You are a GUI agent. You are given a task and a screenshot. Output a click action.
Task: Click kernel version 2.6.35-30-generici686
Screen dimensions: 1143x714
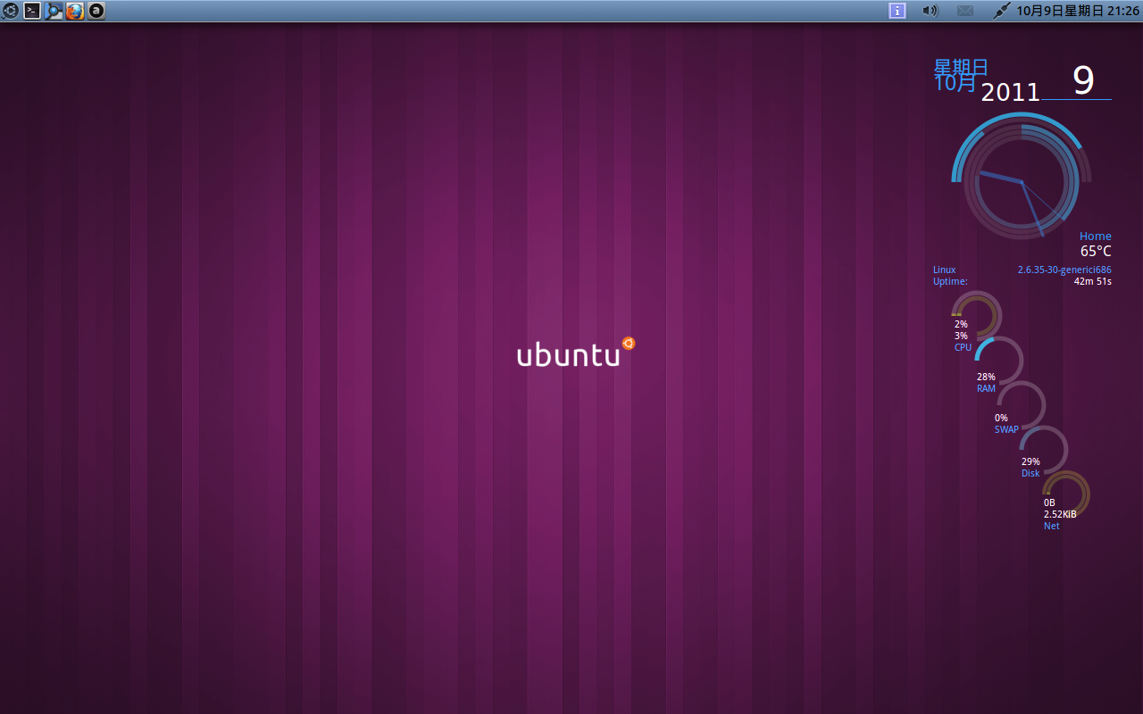click(1064, 270)
